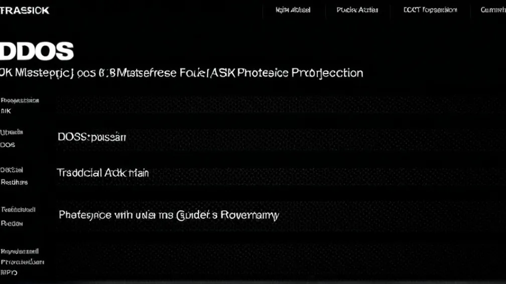The image size is (506, 284).
Task: Open the first header navigation item right of the logo
Action: pos(293,10)
